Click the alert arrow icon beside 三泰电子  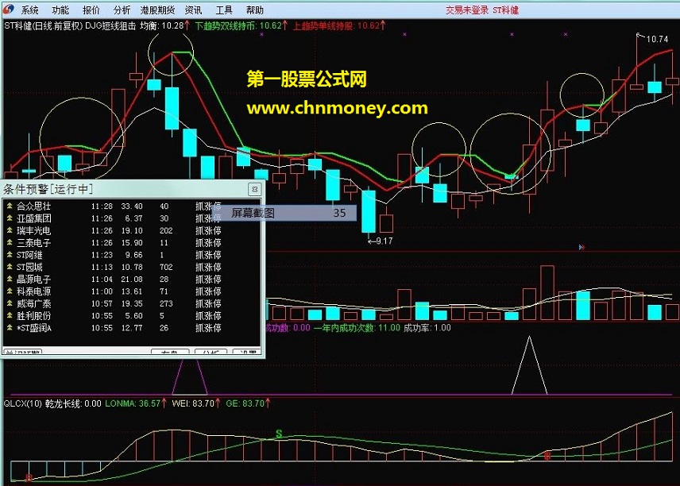9,242
